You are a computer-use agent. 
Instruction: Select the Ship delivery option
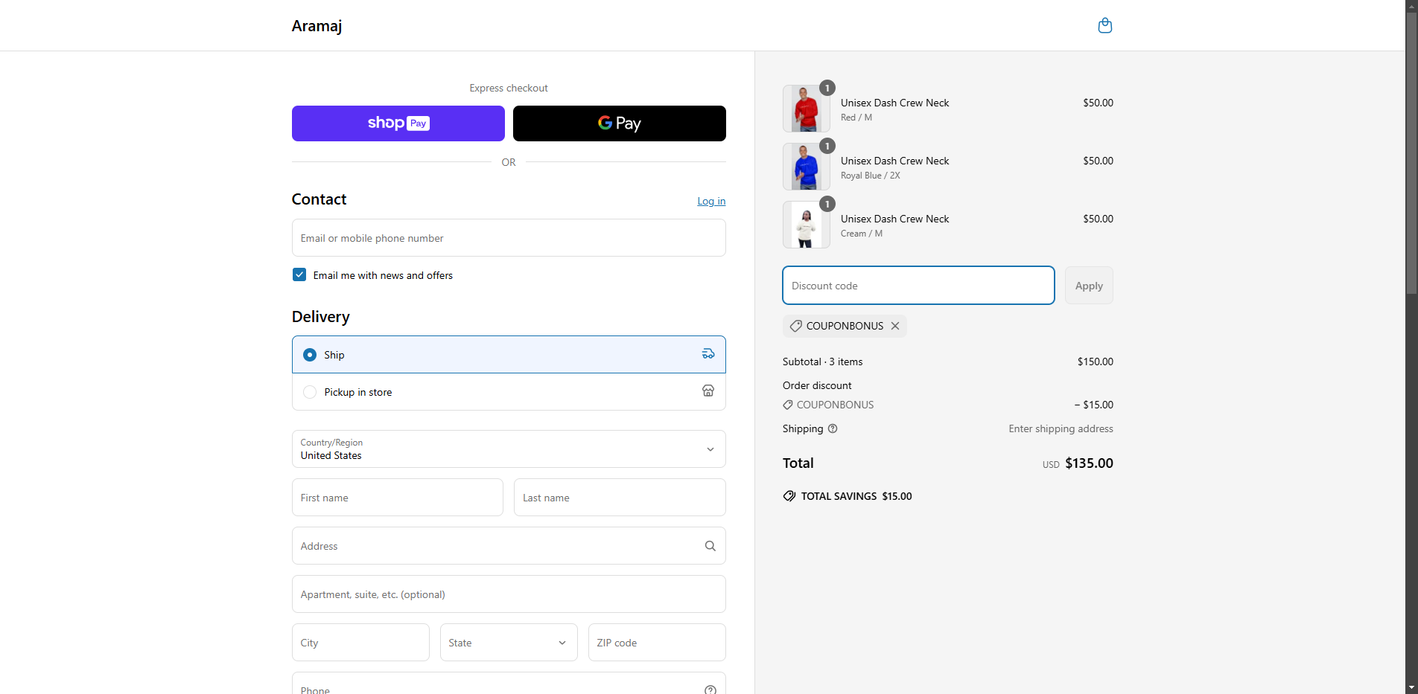point(509,355)
